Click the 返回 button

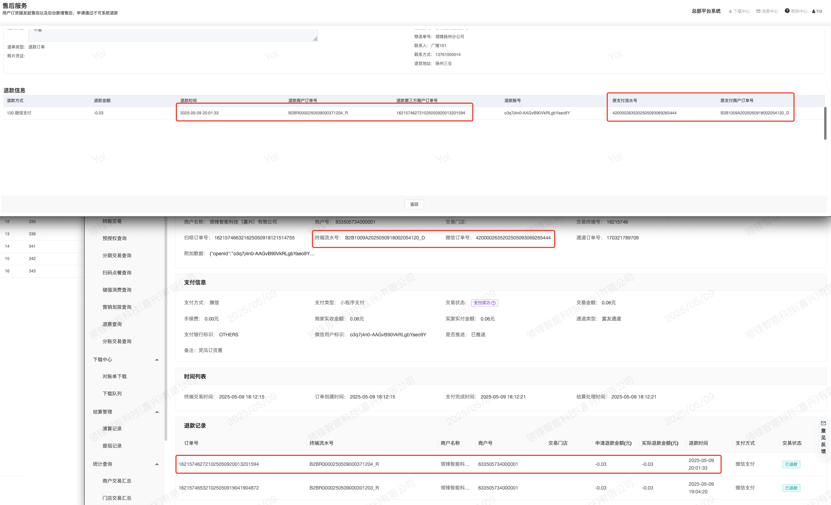(x=414, y=204)
